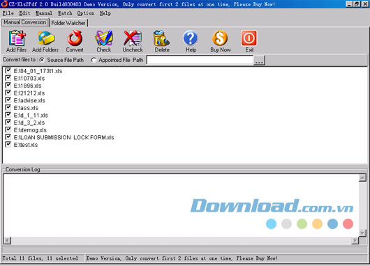This screenshot has height=266, width=370.
Task: Click the Check all icon
Action: [x=104, y=38]
